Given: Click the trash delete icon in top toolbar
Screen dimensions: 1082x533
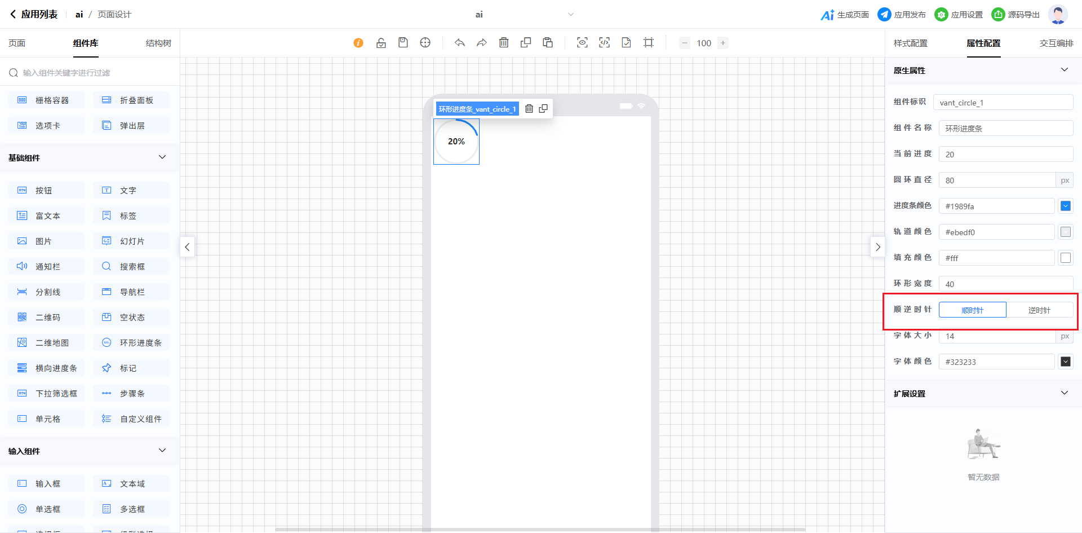Looking at the screenshot, I should click(x=504, y=43).
